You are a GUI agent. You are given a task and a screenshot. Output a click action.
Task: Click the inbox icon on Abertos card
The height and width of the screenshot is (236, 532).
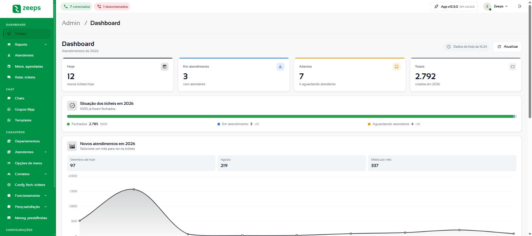click(396, 67)
